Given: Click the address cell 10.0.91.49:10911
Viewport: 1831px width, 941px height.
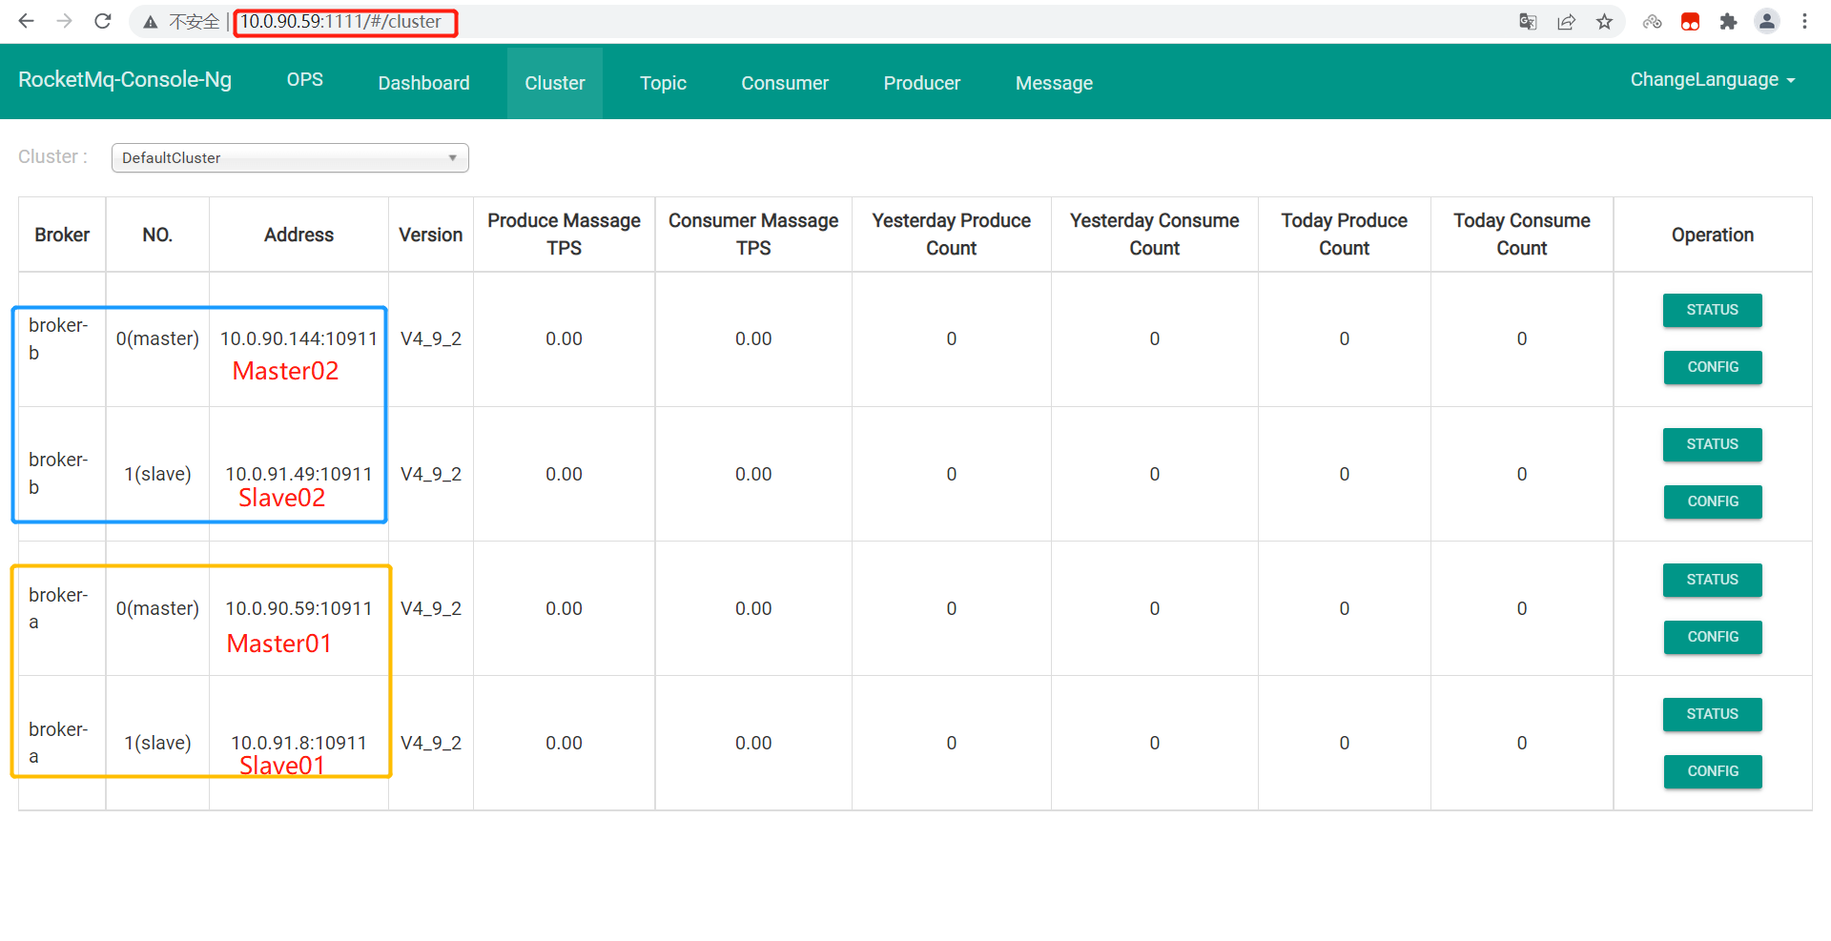Looking at the screenshot, I should (x=298, y=474).
